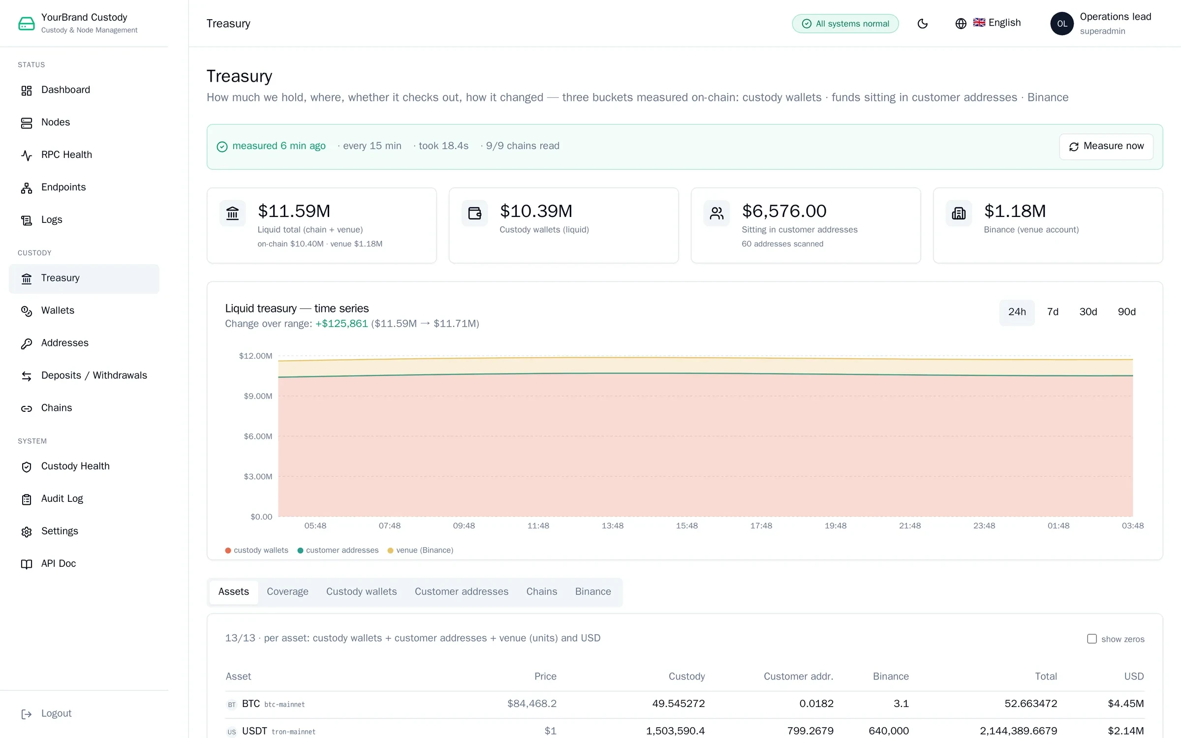1181x738 pixels.
Task: Switch to the Coverage tab
Action: [x=287, y=591]
